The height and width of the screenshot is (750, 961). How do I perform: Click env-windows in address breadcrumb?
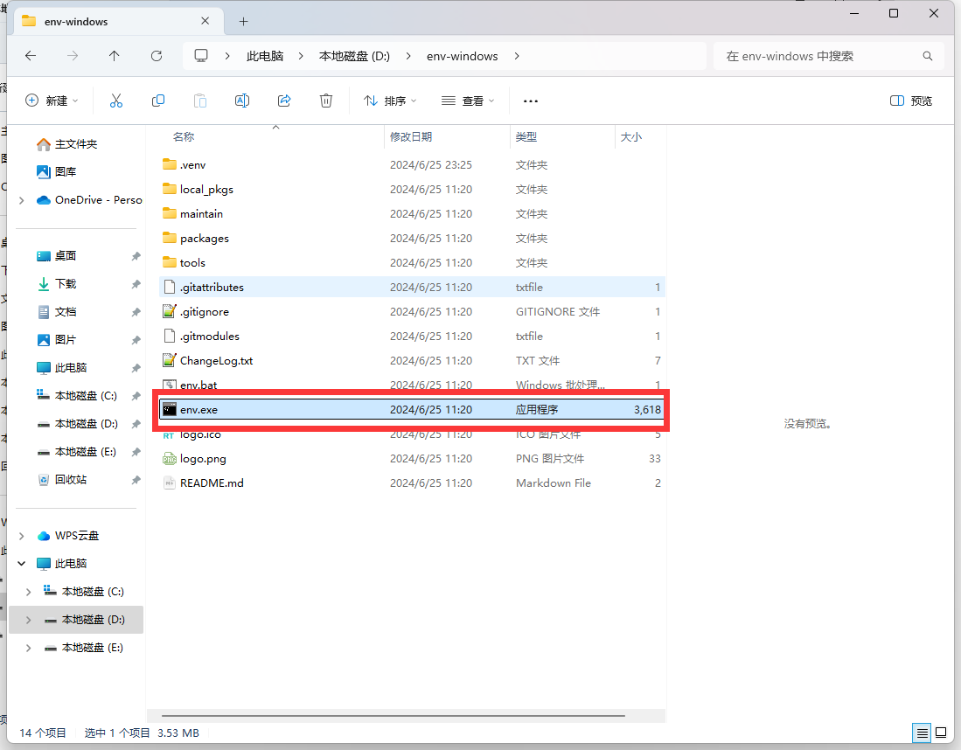coord(462,56)
